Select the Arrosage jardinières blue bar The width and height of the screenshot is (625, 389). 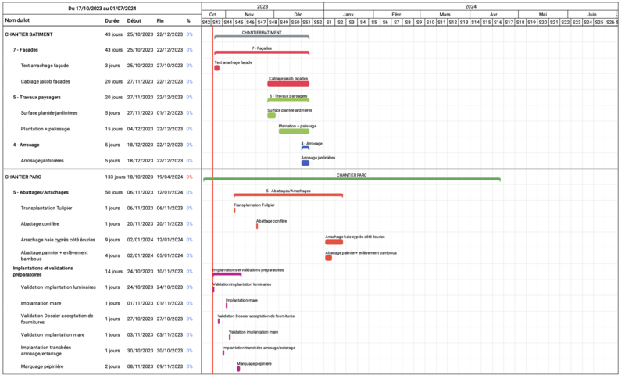coord(305,163)
